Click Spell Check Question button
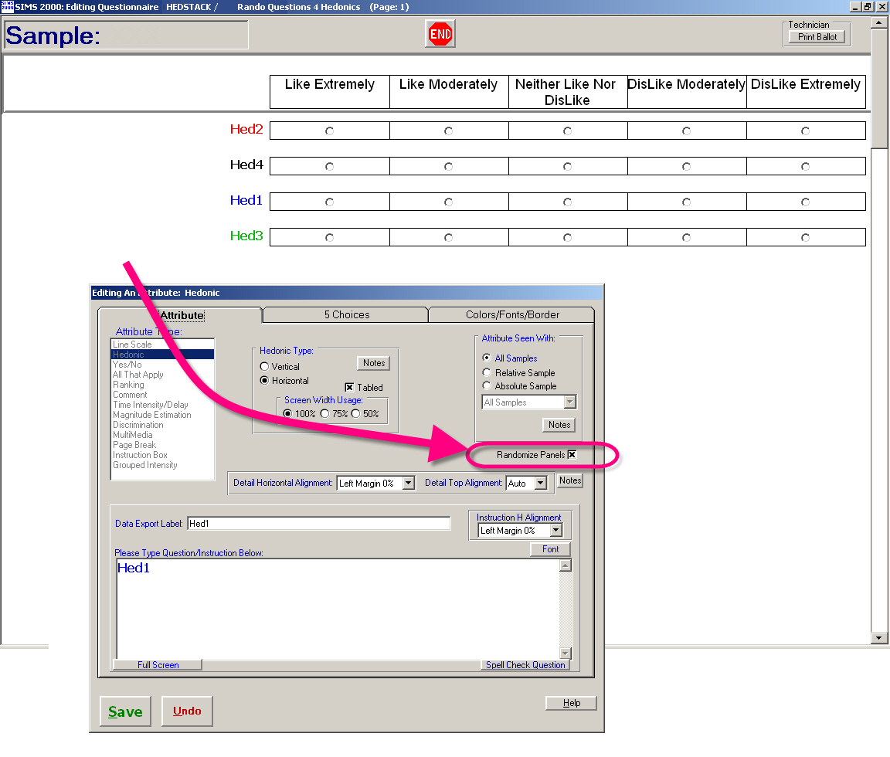 coord(525,664)
